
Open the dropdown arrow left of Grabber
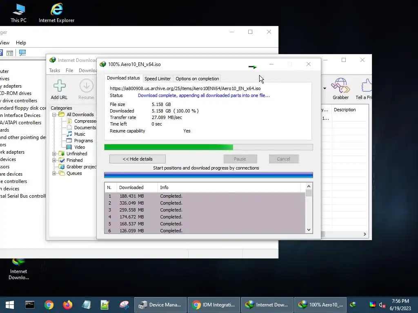325,88
